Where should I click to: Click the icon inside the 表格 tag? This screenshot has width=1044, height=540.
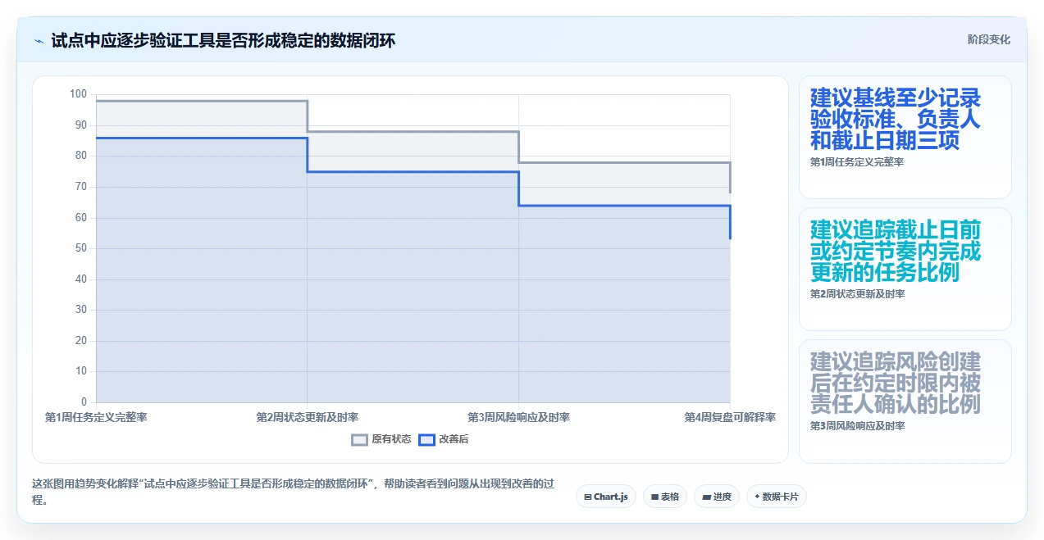point(654,497)
